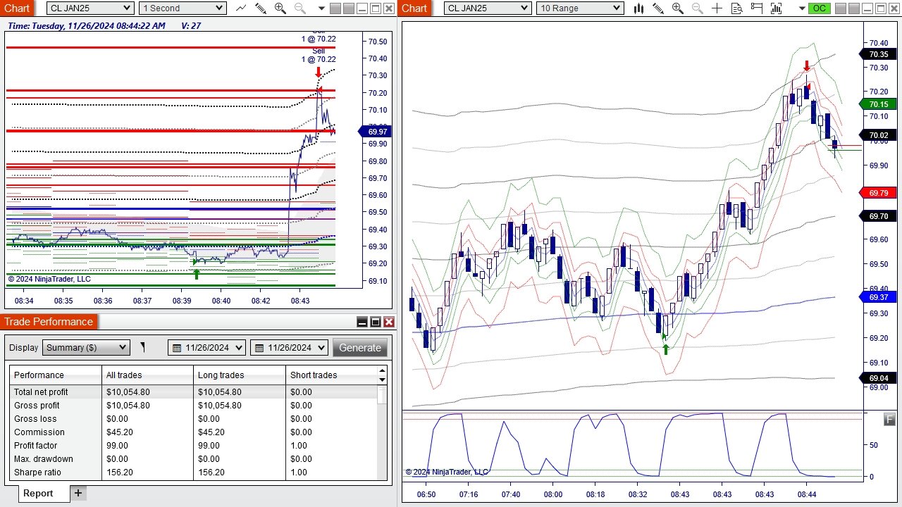Open the Data Box icon on the right chart

(737, 8)
